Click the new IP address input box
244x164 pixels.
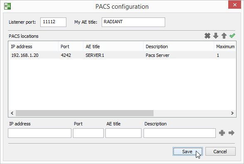(39, 133)
